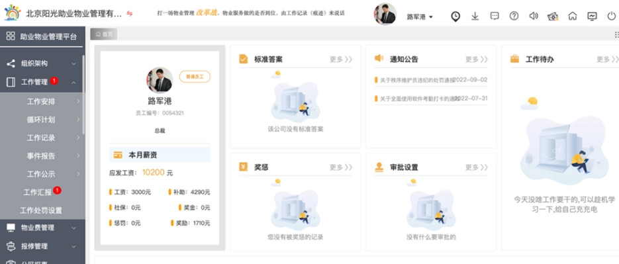Open 工作安排 in sidebar
The height and width of the screenshot is (264, 619).
coord(41,101)
